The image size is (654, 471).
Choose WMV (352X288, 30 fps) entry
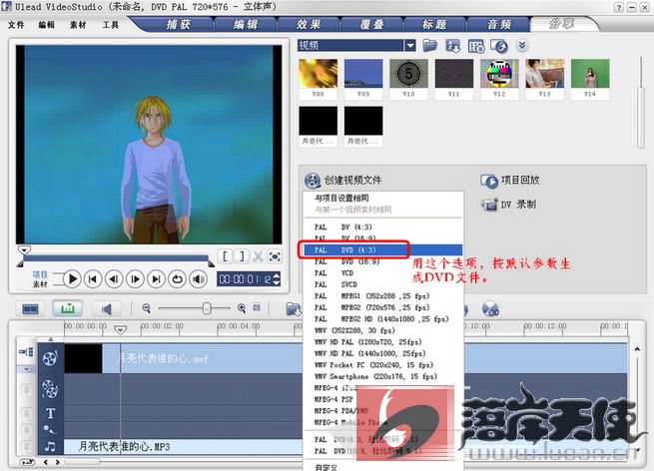(x=382, y=330)
